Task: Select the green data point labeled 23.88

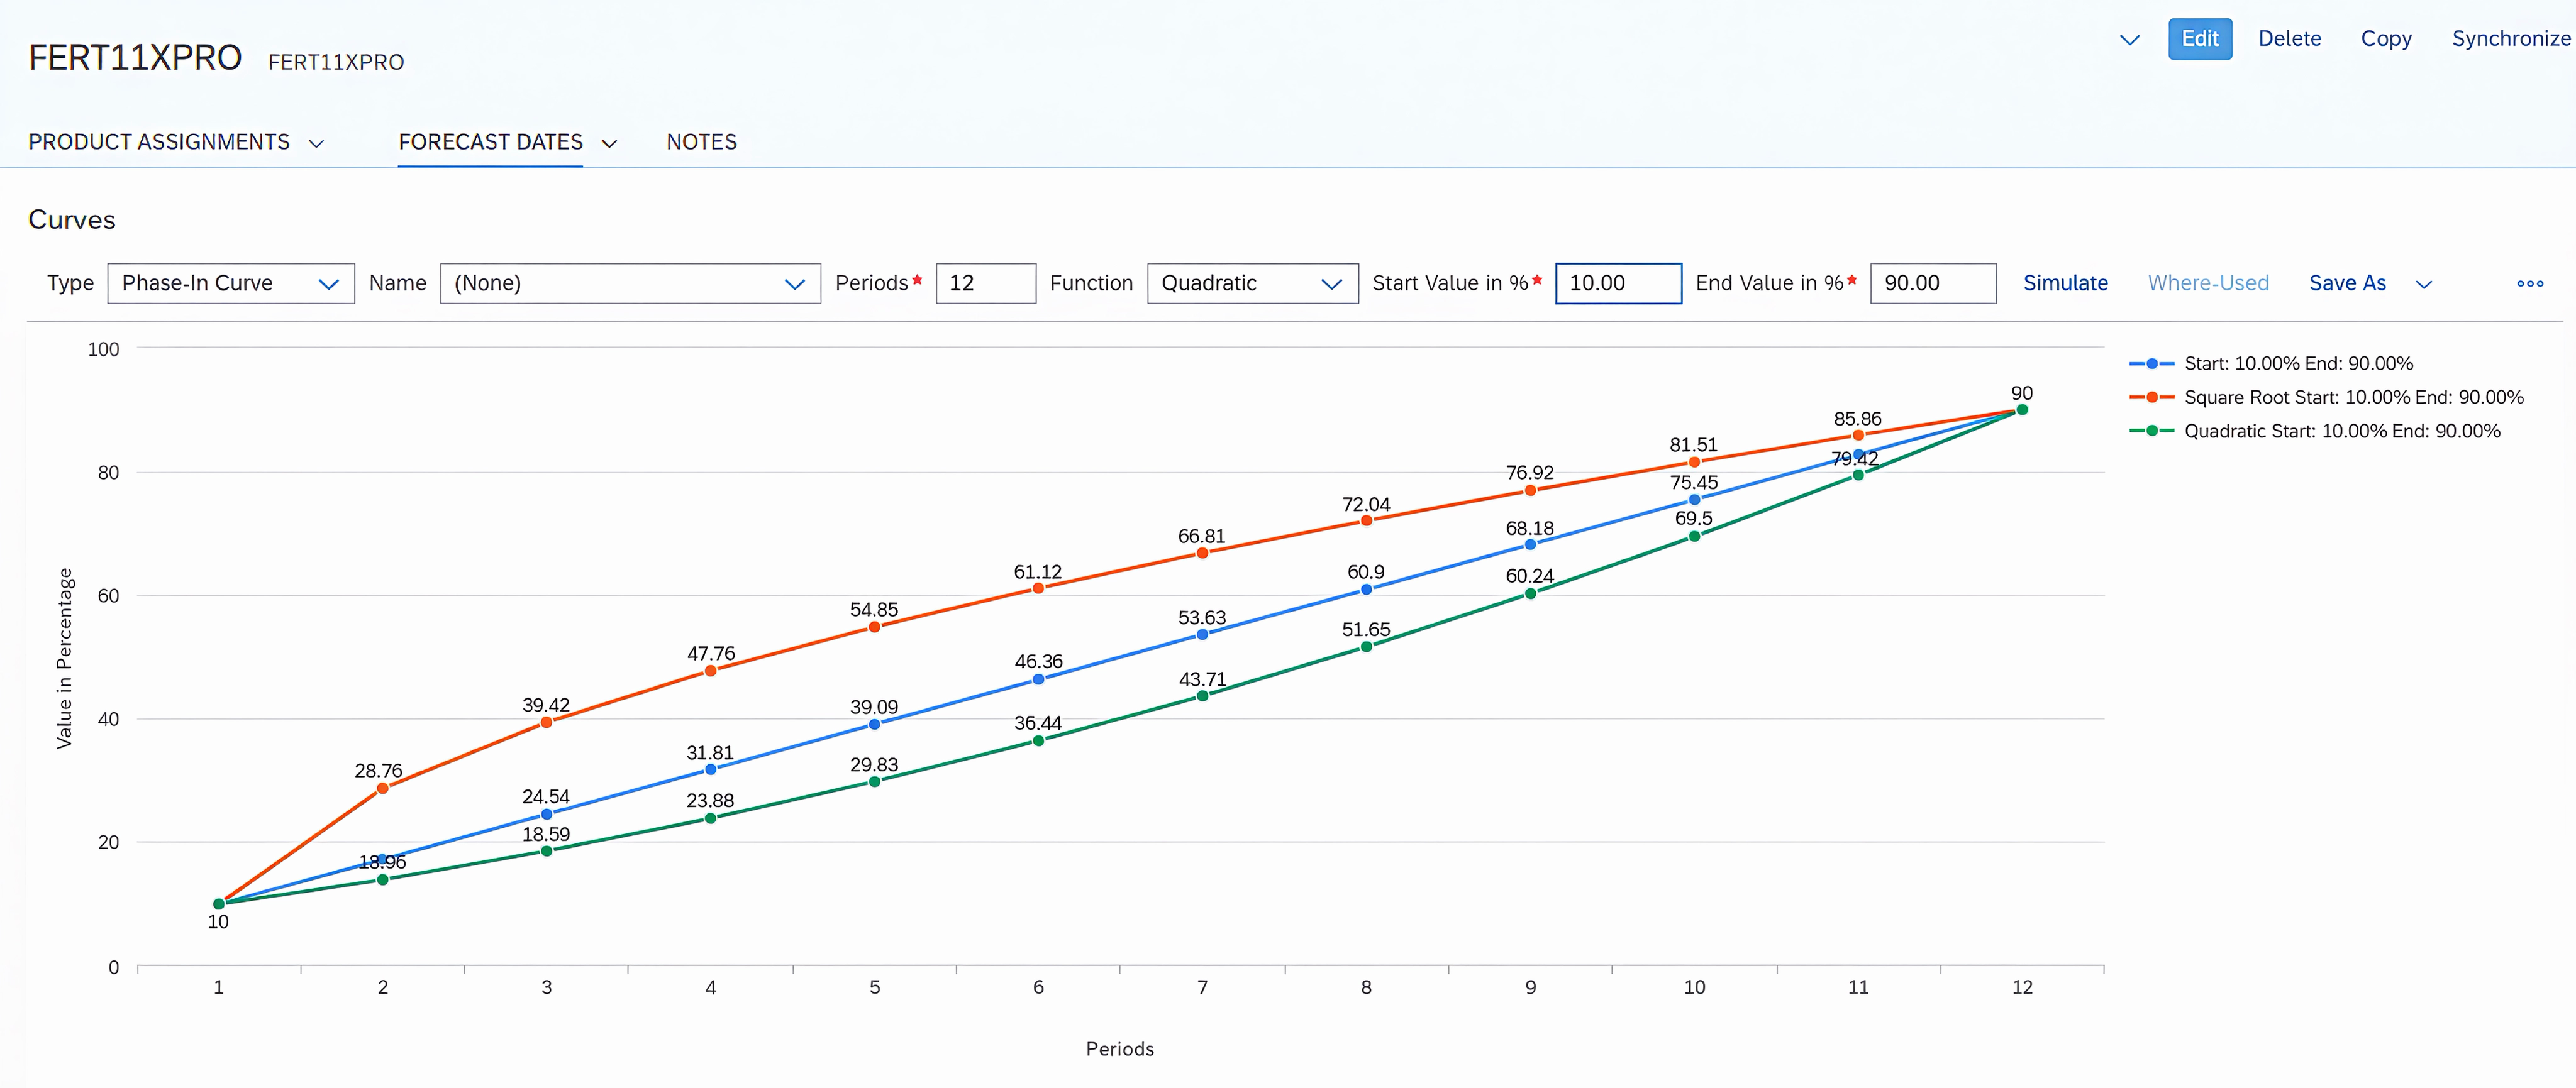Action: (710, 819)
